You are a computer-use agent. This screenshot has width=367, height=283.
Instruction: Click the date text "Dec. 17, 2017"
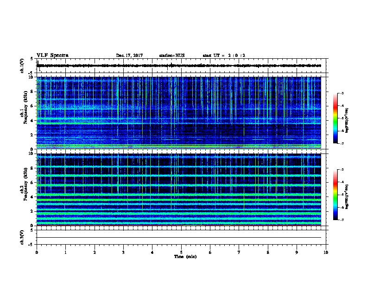(129, 55)
